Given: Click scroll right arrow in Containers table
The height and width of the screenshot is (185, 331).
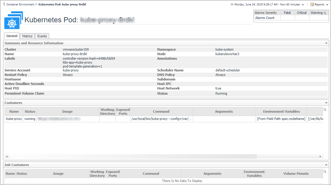Looking at the screenshot, I should click(320, 157).
